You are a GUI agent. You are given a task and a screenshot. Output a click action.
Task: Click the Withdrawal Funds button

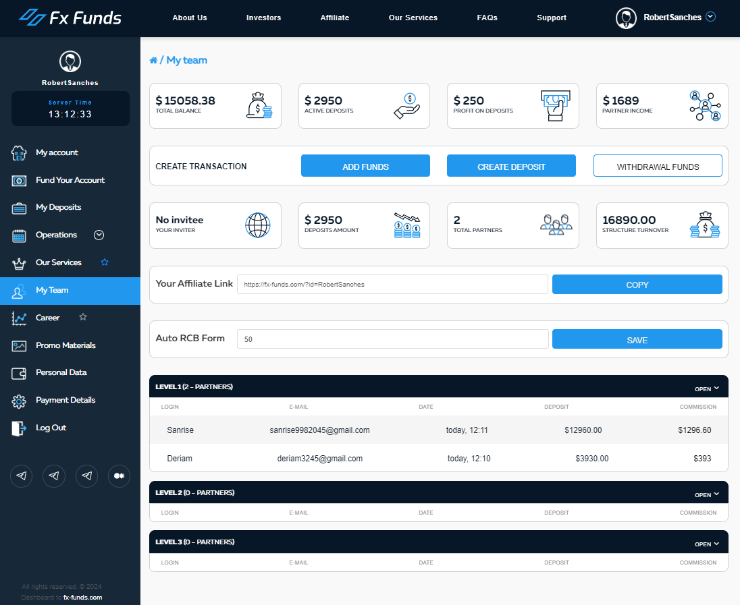click(x=658, y=166)
